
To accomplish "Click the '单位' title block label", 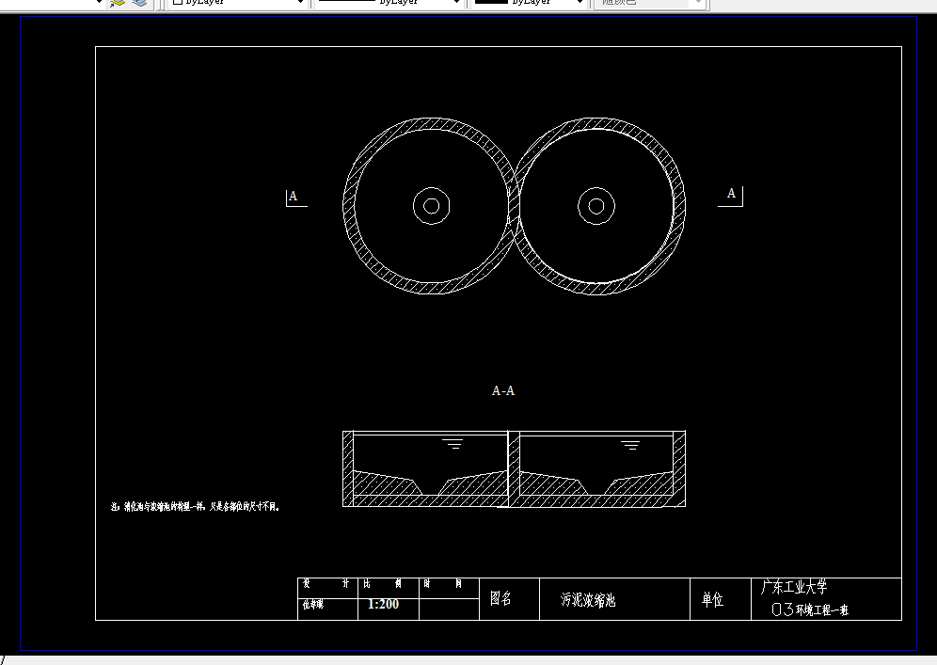I will pos(712,599).
